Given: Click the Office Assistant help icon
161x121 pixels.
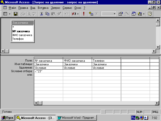Looking at the screenshot, I should [x=150, y=14].
